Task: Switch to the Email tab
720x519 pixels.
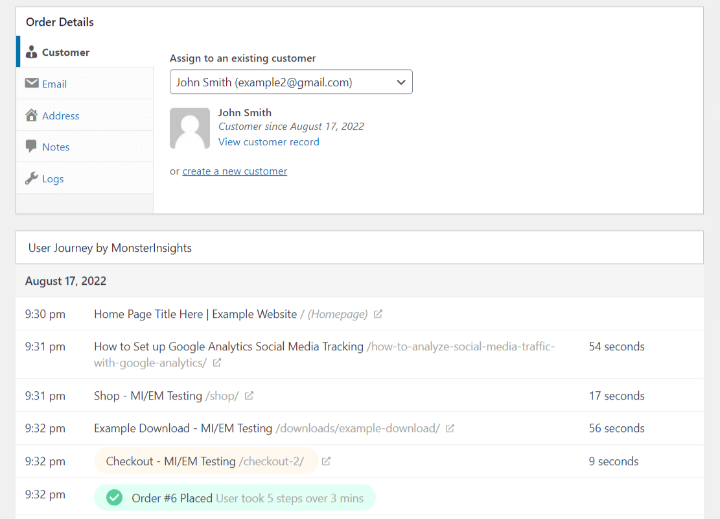Action: 55,83
